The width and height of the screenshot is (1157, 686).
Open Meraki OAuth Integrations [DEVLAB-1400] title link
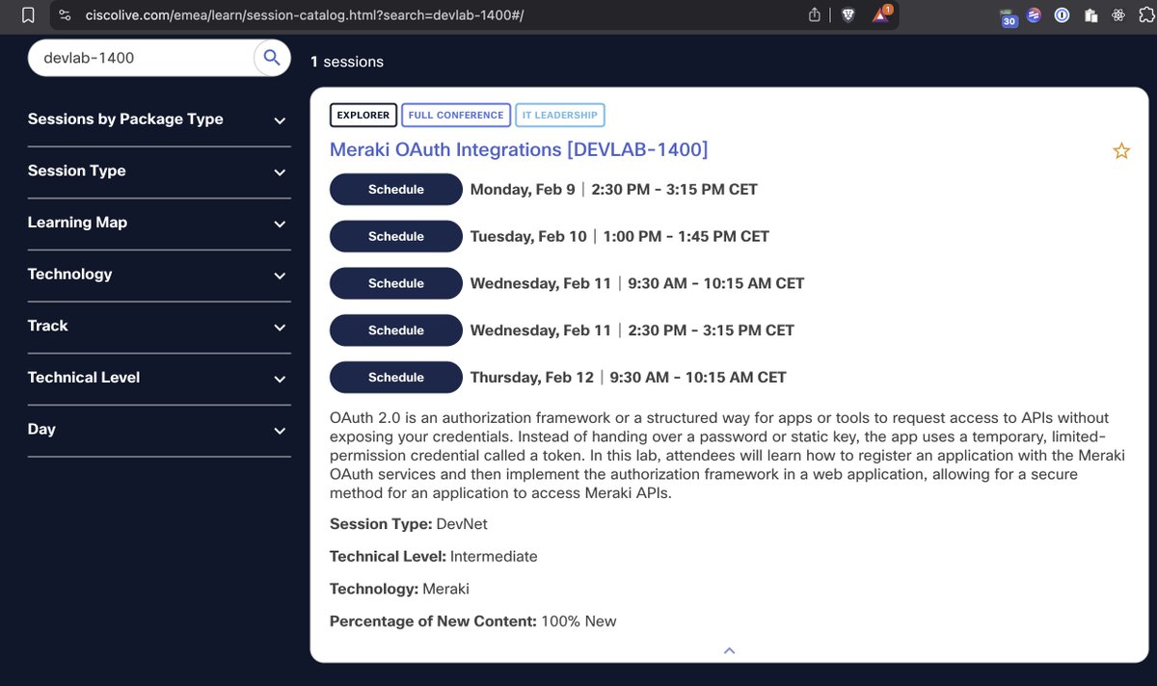[x=519, y=149]
